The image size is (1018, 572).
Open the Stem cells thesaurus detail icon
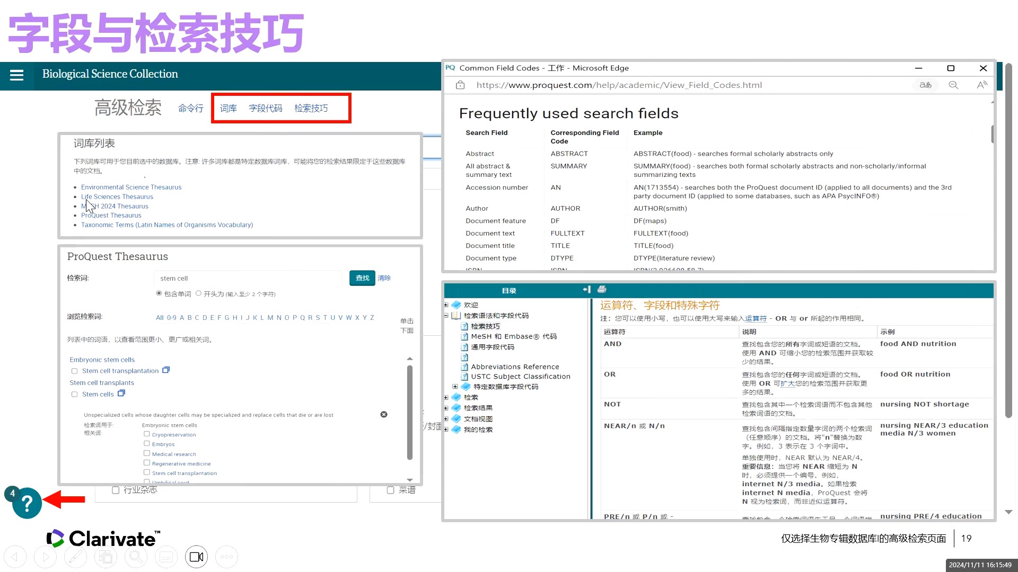[121, 394]
